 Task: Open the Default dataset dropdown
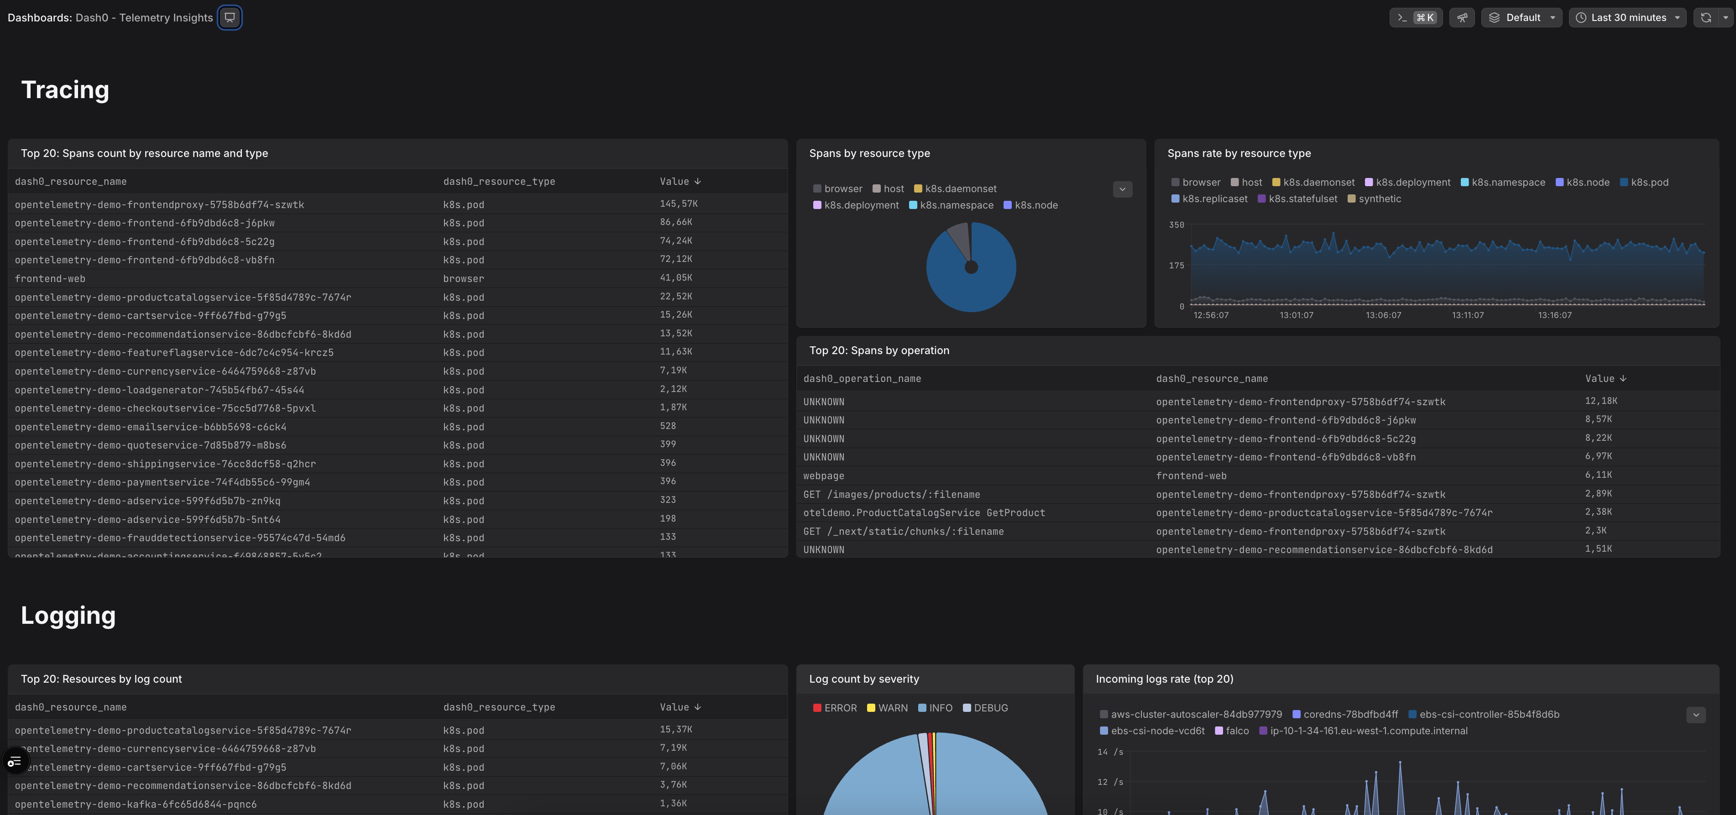point(1521,17)
